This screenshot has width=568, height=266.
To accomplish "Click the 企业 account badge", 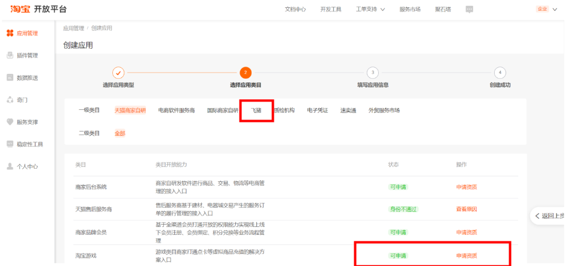I will click(542, 9).
